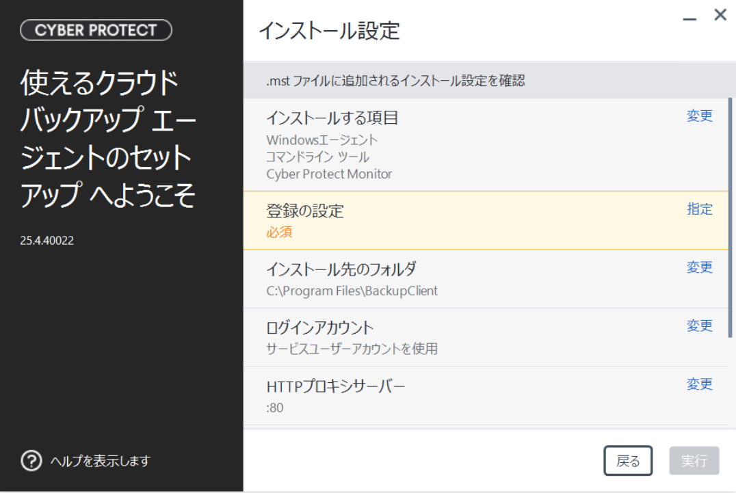Click the HTTPプロキシサーバー heading
This screenshot has height=493, width=736.
[x=336, y=386]
